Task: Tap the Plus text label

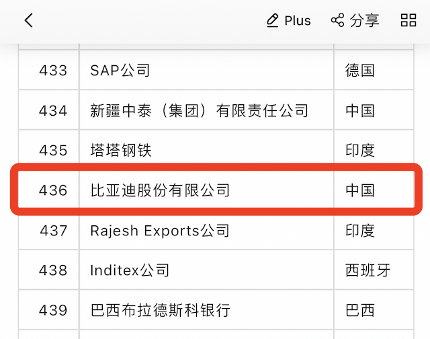Action: tap(298, 21)
